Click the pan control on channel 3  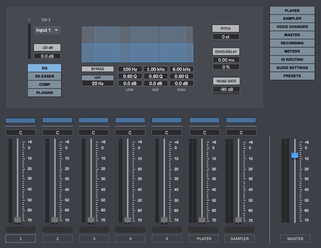pos(94,132)
